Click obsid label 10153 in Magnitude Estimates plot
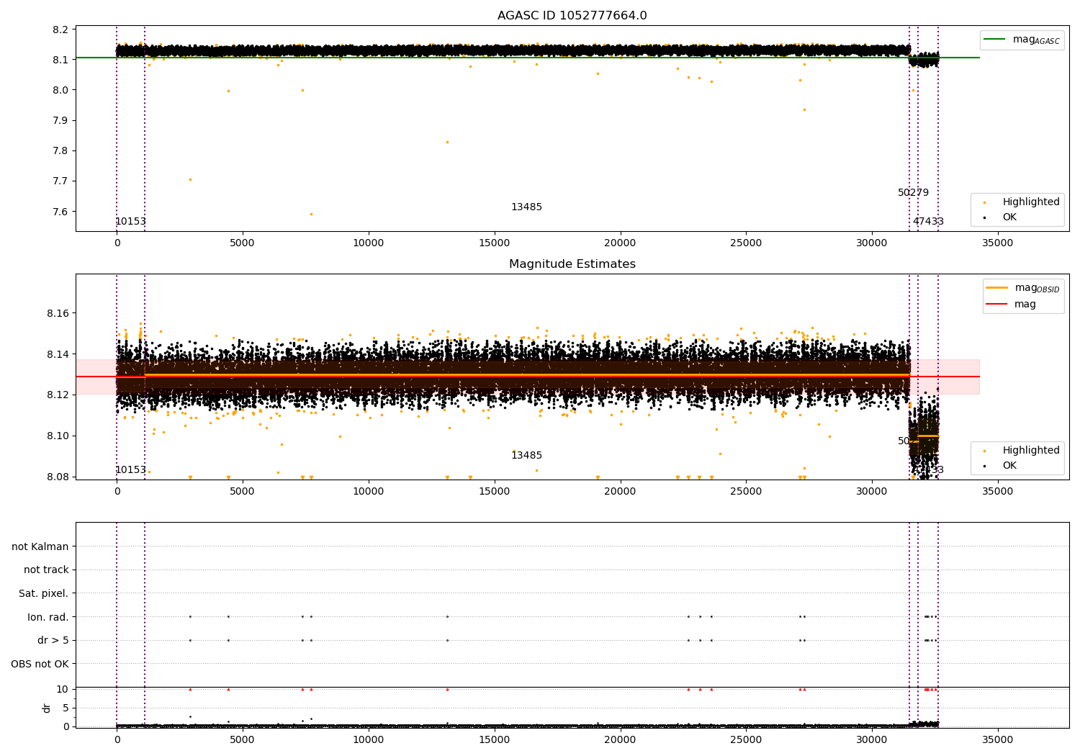This screenshot has width=1080, height=756. [130, 470]
